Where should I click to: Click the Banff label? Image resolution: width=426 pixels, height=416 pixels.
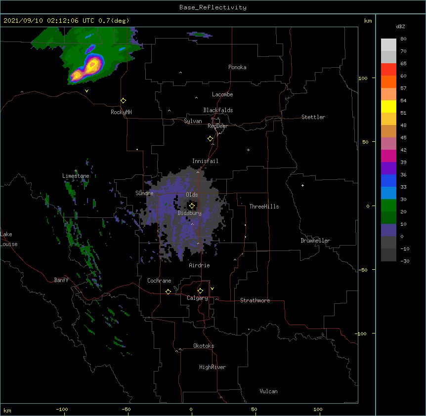pyautogui.click(x=61, y=280)
